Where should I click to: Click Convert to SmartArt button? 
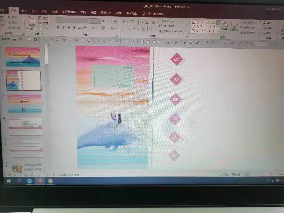[x=171, y=31]
